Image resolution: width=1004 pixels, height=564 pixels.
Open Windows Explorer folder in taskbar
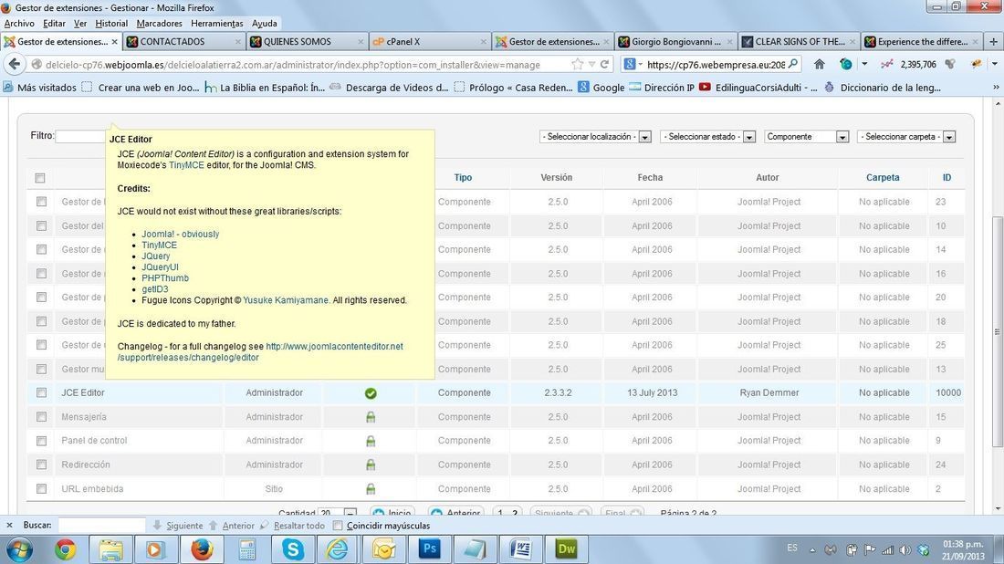pos(110,549)
